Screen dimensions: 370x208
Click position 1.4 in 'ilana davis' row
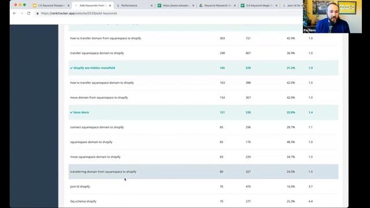[x=310, y=113]
